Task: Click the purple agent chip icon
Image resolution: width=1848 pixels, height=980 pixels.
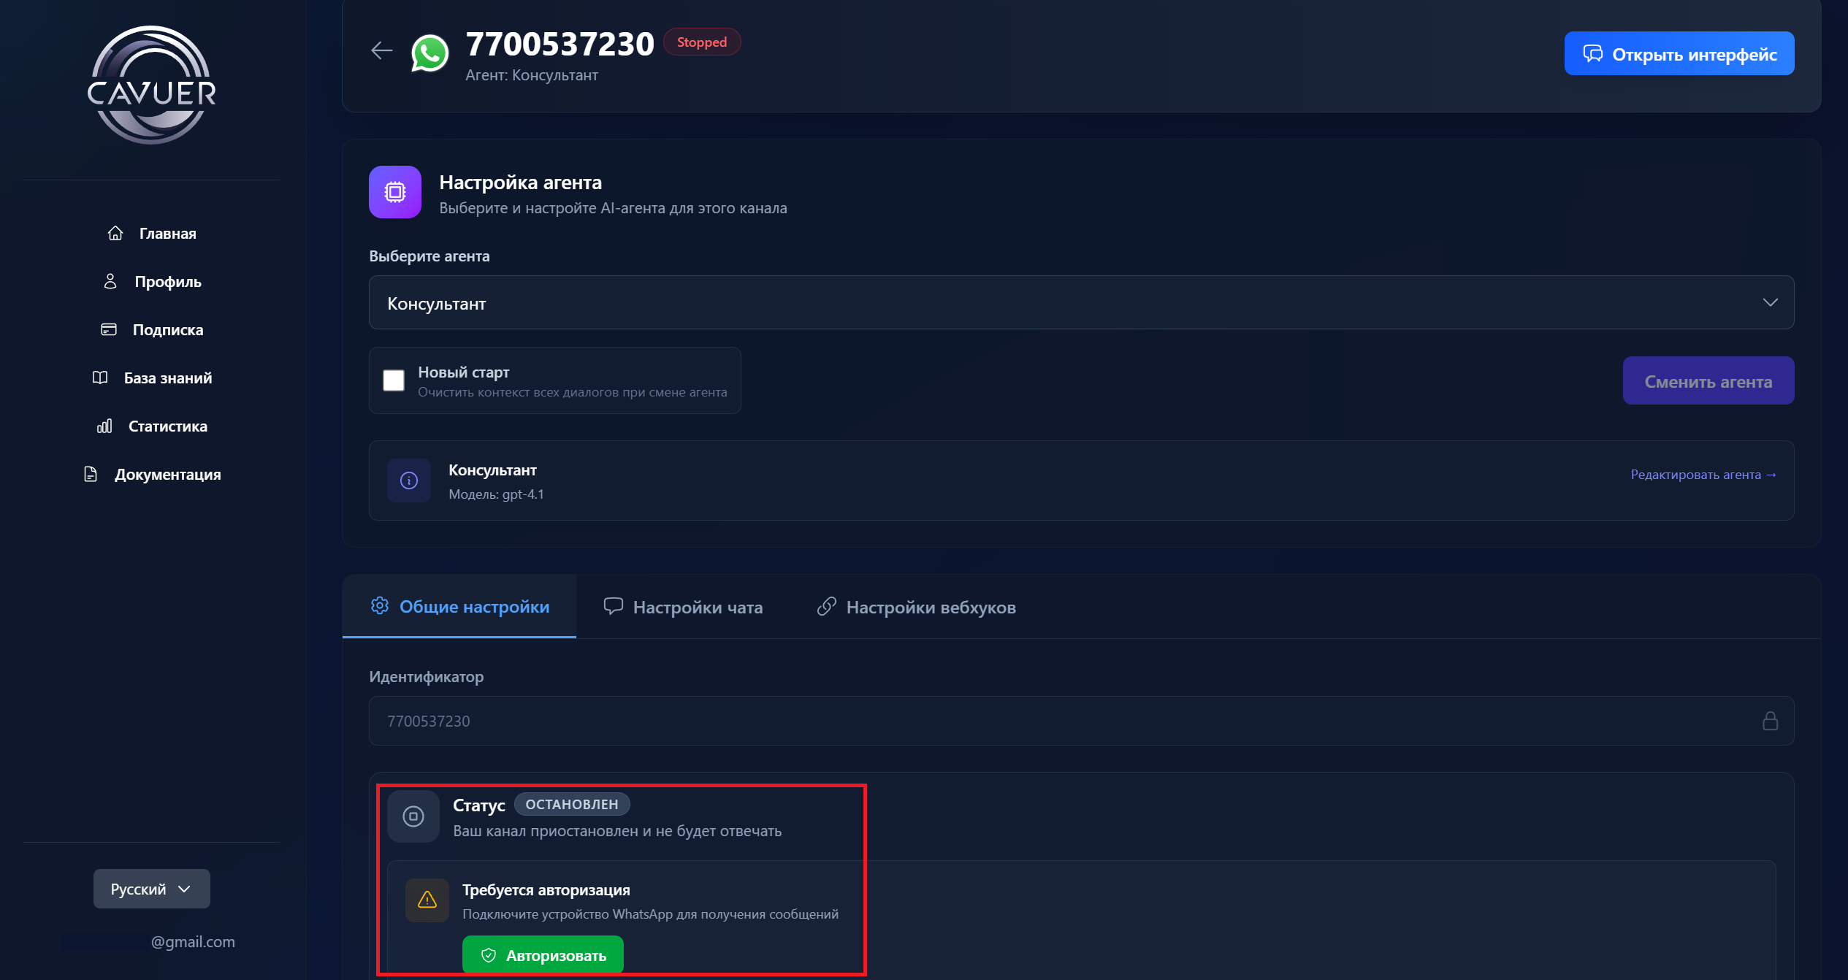Action: click(395, 192)
